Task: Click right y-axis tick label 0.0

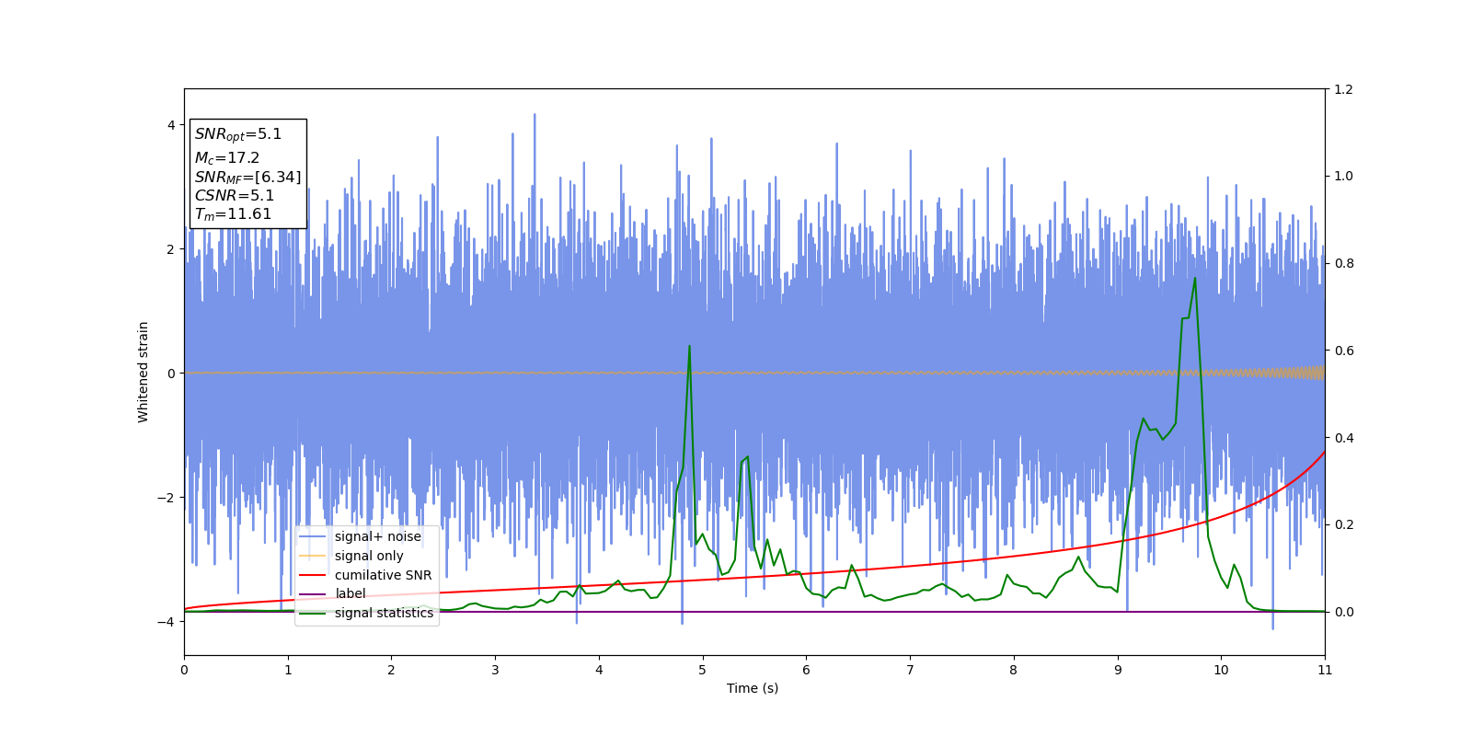Action: click(1343, 612)
